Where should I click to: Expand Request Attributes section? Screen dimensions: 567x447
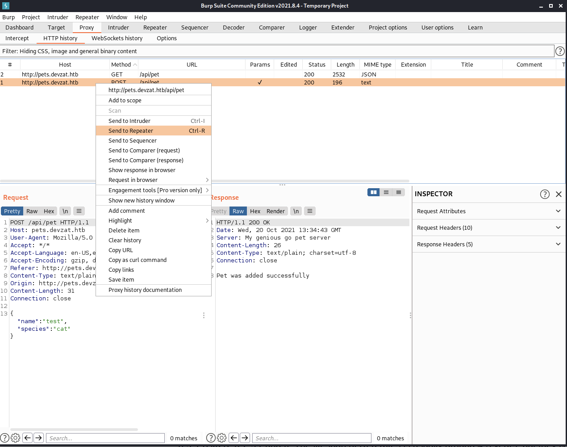coord(489,211)
